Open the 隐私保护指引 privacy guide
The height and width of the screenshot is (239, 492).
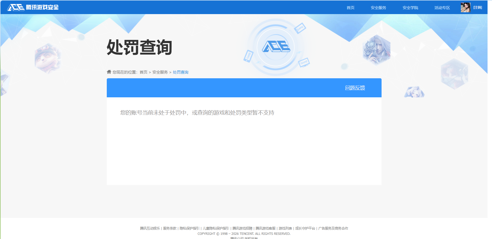click(x=189, y=228)
